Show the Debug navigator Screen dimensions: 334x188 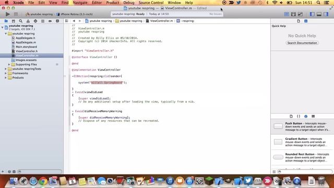[43, 21]
